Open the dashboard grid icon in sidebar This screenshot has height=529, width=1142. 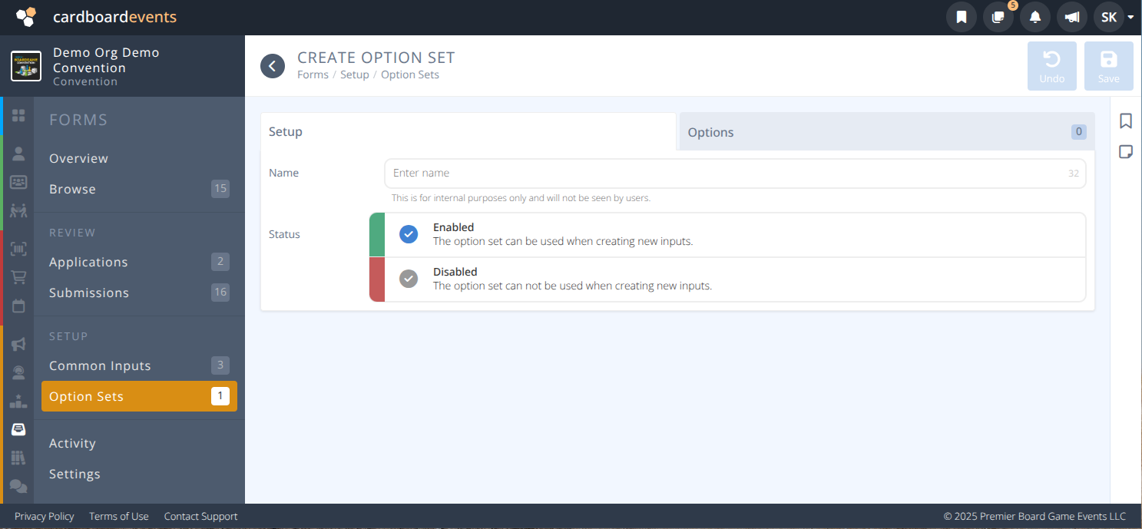(x=18, y=115)
